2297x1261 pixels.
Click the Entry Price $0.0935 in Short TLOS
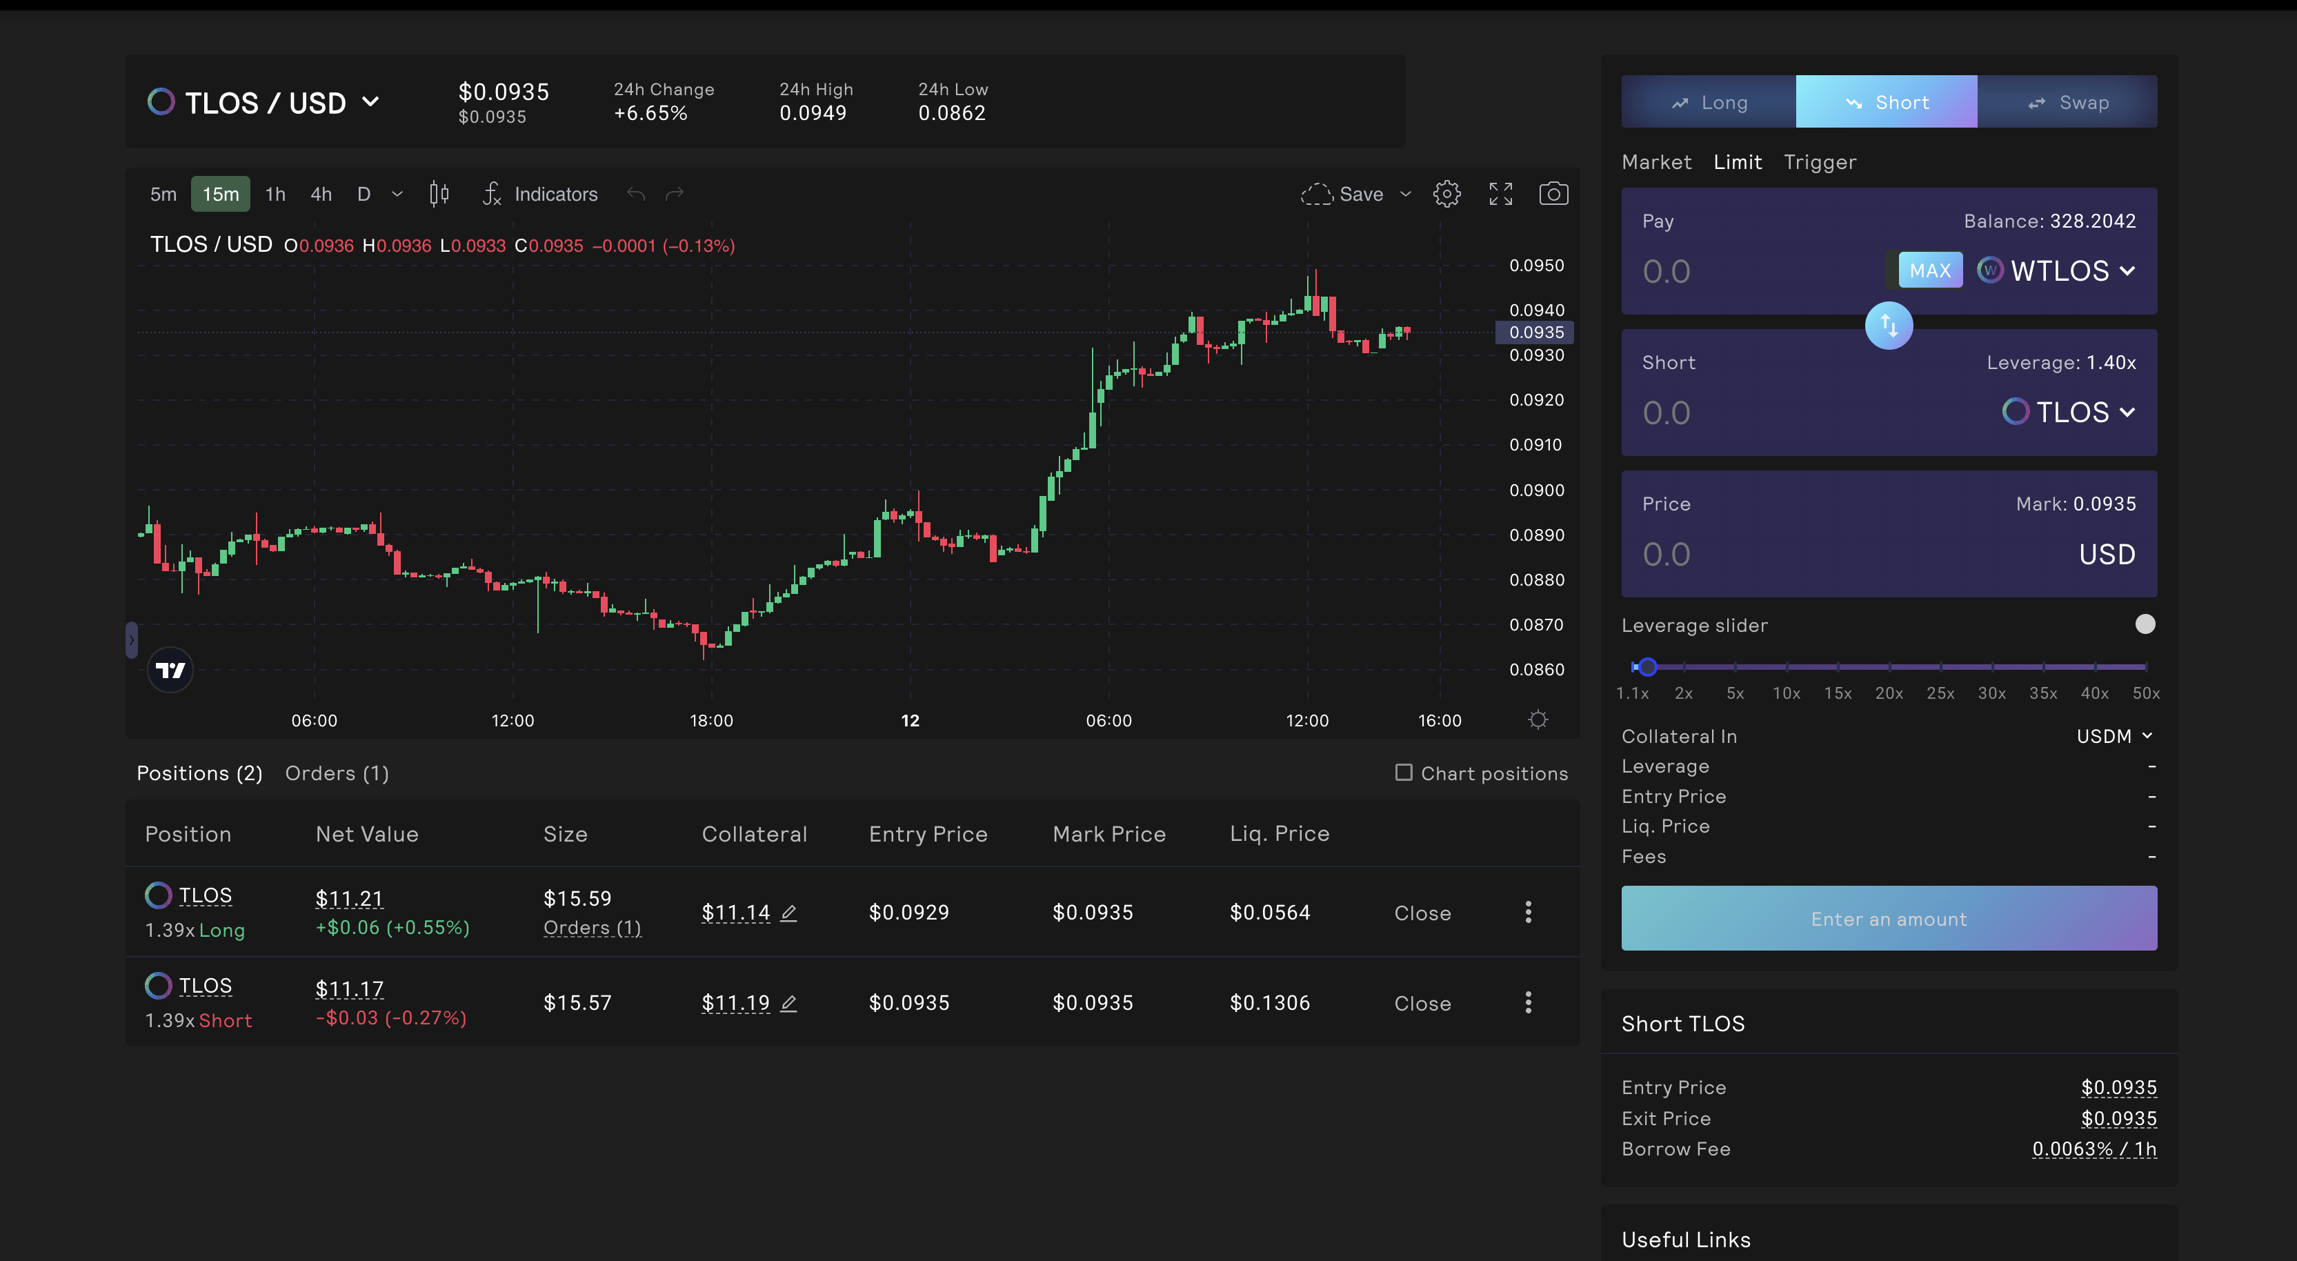pos(2118,1087)
